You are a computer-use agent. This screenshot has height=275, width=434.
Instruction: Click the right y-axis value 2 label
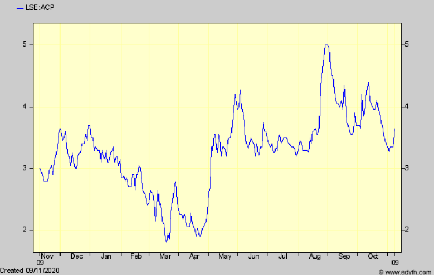[408, 230]
